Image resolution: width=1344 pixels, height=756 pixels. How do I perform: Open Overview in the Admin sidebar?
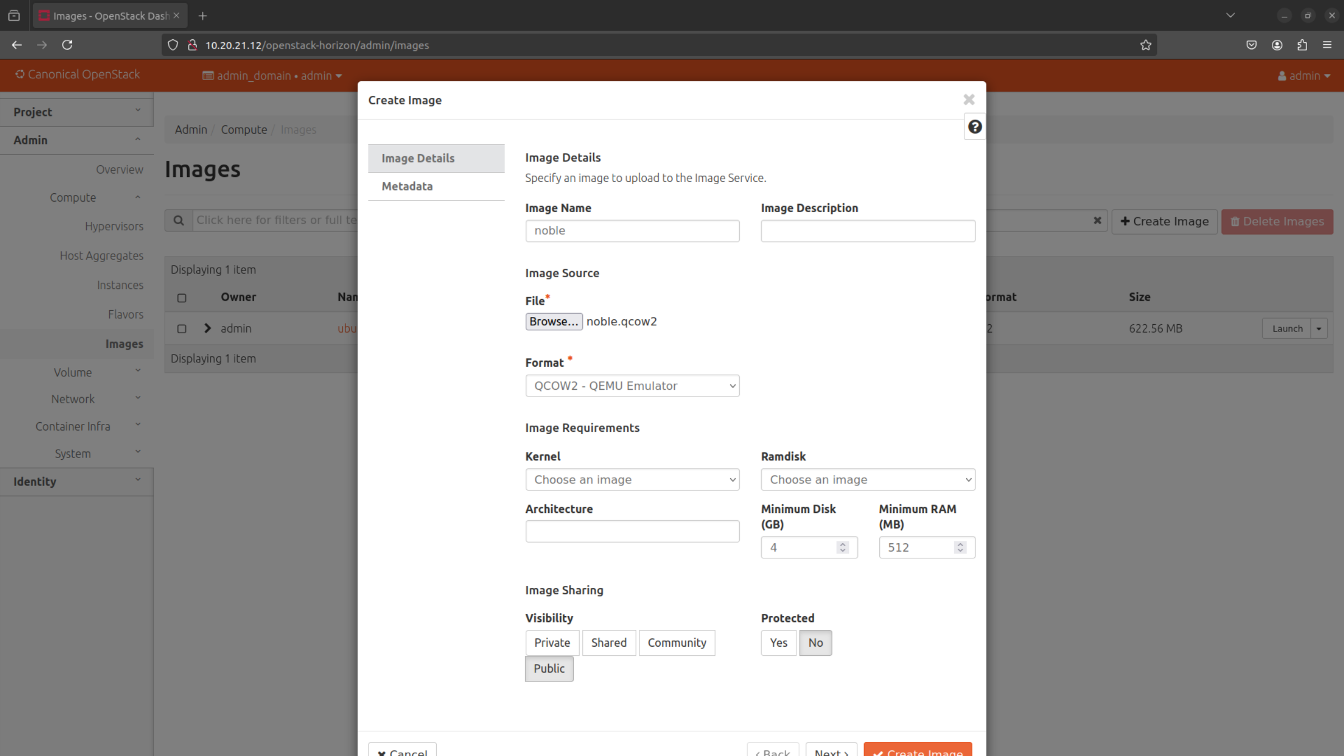coord(119,170)
